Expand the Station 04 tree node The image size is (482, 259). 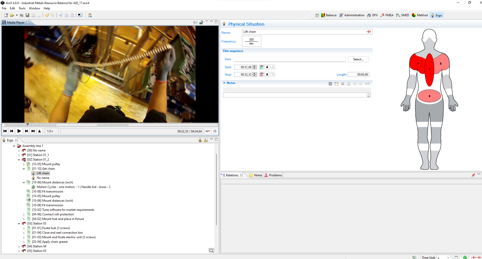click(x=19, y=247)
